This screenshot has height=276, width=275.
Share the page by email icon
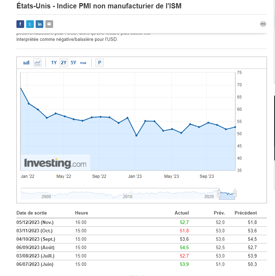click(49, 24)
